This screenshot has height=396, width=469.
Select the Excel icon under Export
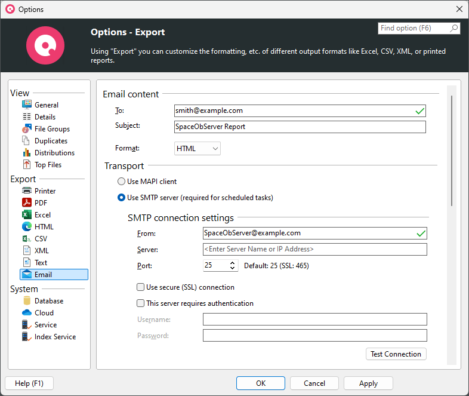pos(27,215)
